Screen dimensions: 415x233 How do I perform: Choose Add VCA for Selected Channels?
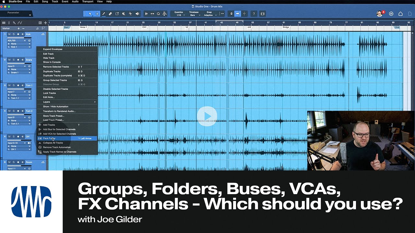[67, 134]
